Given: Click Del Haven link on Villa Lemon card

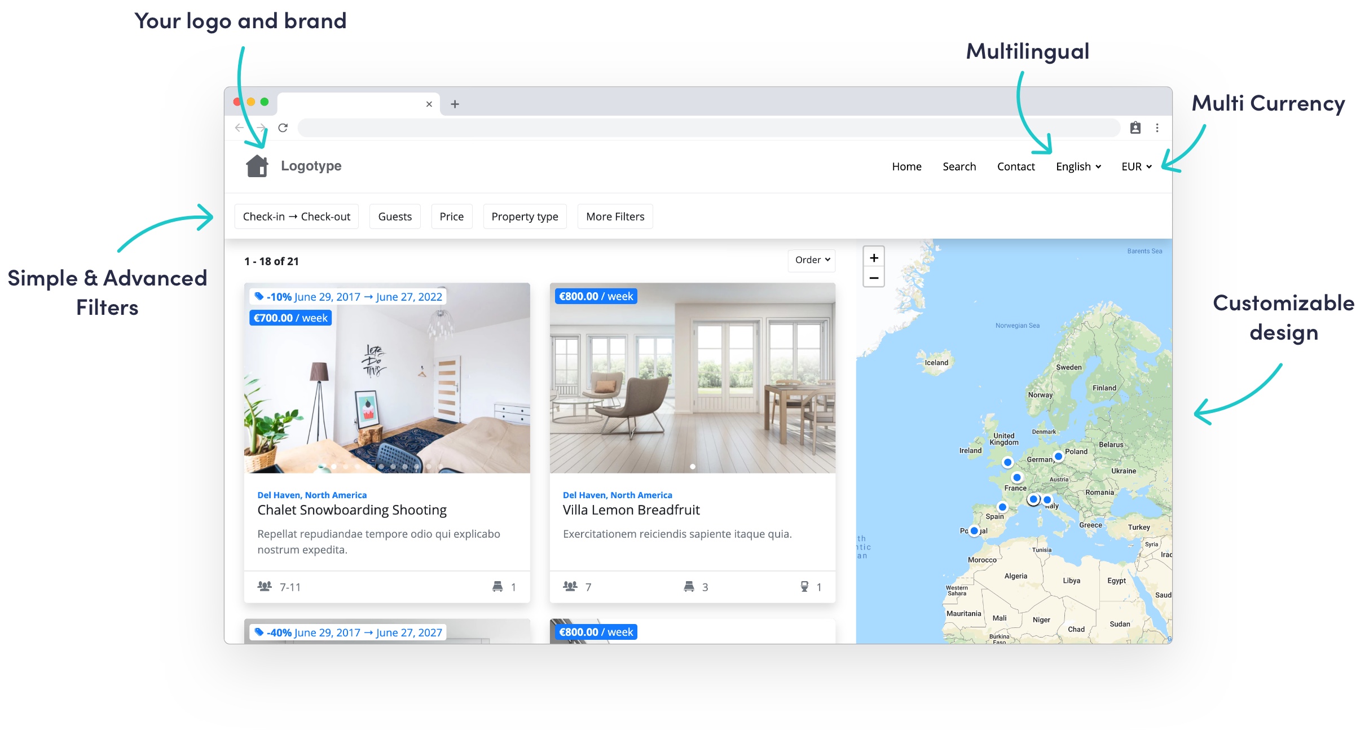Looking at the screenshot, I should (618, 495).
